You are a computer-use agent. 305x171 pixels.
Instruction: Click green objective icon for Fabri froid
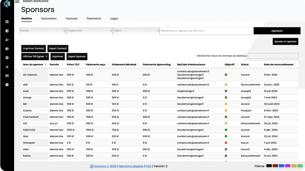coord(226,130)
